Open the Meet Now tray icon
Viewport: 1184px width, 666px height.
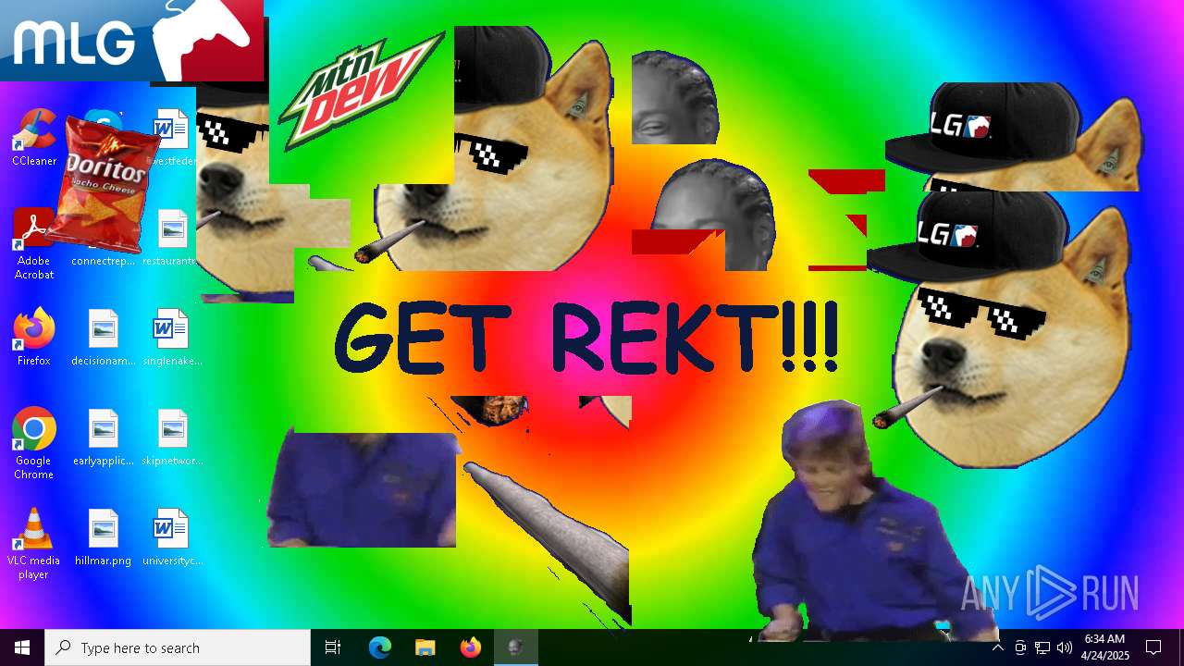[1020, 647]
